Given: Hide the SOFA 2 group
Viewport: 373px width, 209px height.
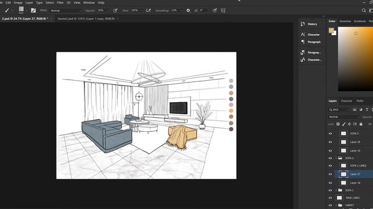Looking at the screenshot, I should [330, 158].
